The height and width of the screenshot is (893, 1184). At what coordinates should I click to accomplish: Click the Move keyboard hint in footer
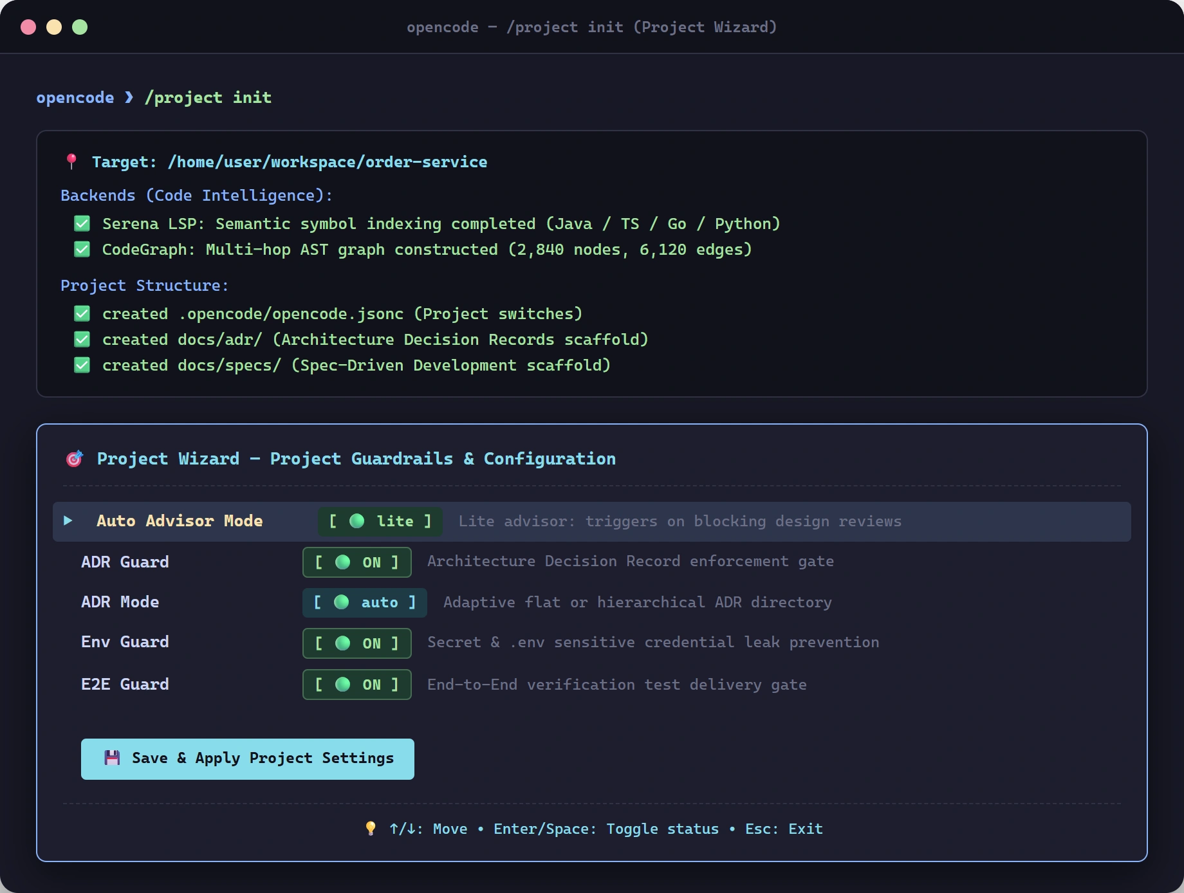tap(429, 829)
